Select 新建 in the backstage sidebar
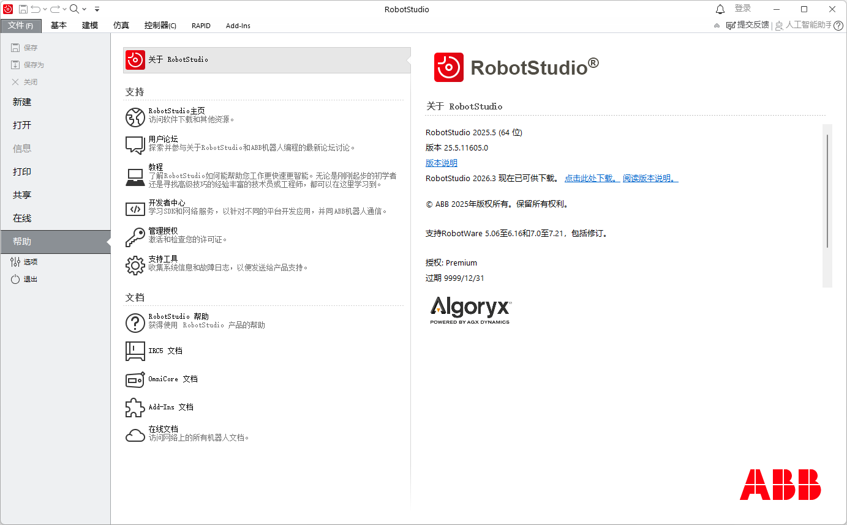 click(55, 102)
